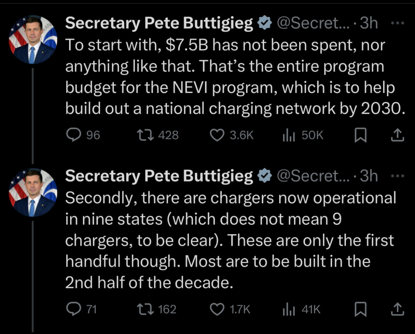Open Secretary Pete Buttigieg name in first tweet

point(159,24)
